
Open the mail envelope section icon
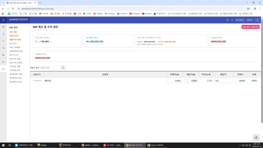tap(3, 69)
